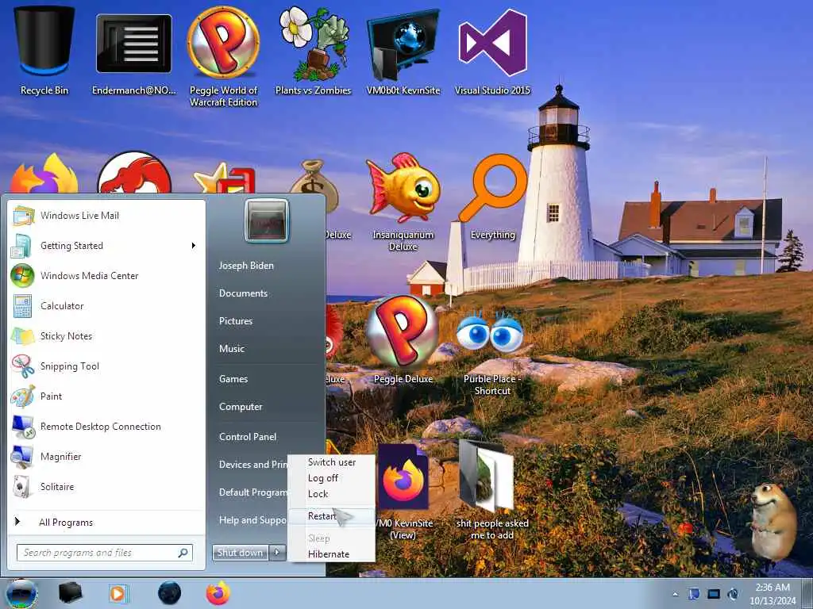Open the Endermanch@NO... desktop icon
813x609 pixels.
pos(133,52)
